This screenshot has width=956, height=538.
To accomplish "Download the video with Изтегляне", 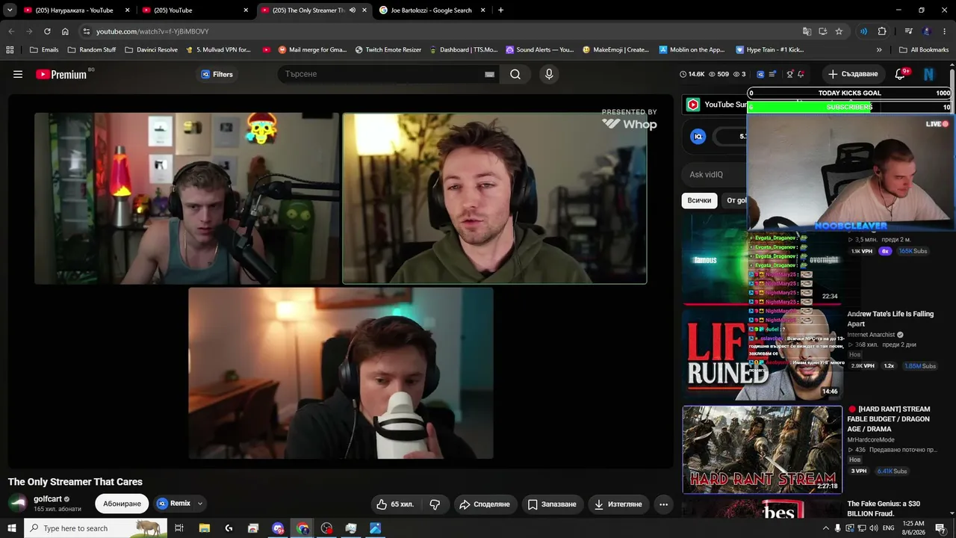I will pyautogui.click(x=618, y=504).
